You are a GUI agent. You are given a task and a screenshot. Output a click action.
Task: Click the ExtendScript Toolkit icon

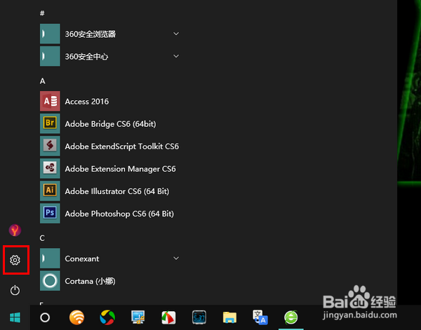50,146
